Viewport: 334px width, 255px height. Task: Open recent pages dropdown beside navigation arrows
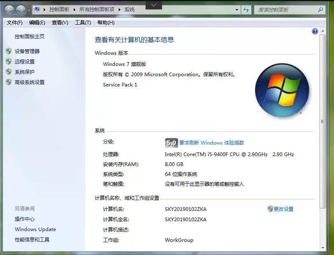coord(29,10)
